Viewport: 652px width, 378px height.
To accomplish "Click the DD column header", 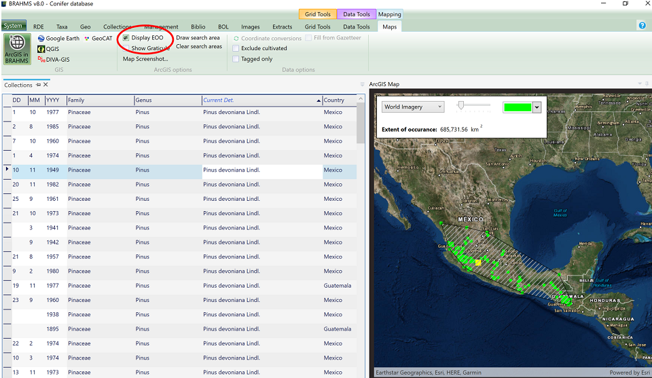I will (20, 100).
